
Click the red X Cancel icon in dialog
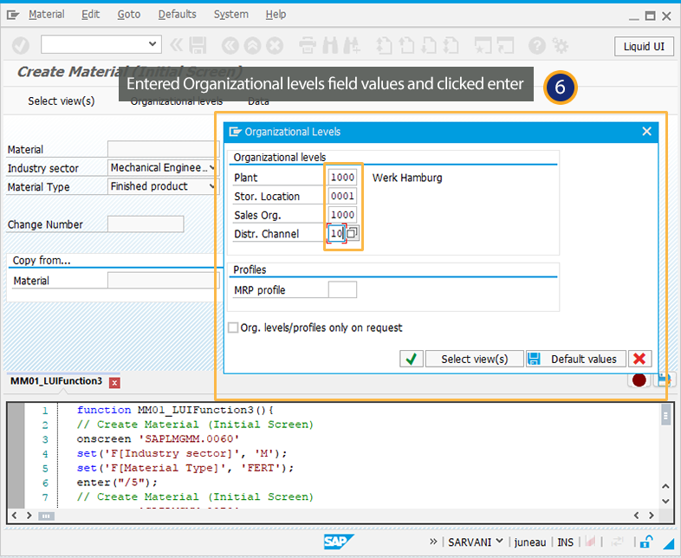click(x=639, y=359)
